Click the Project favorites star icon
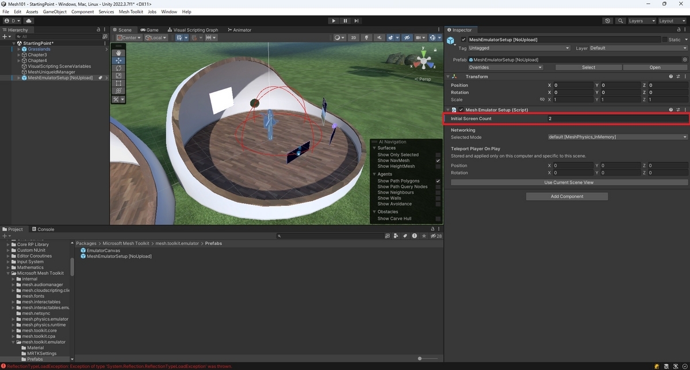 [x=424, y=236]
